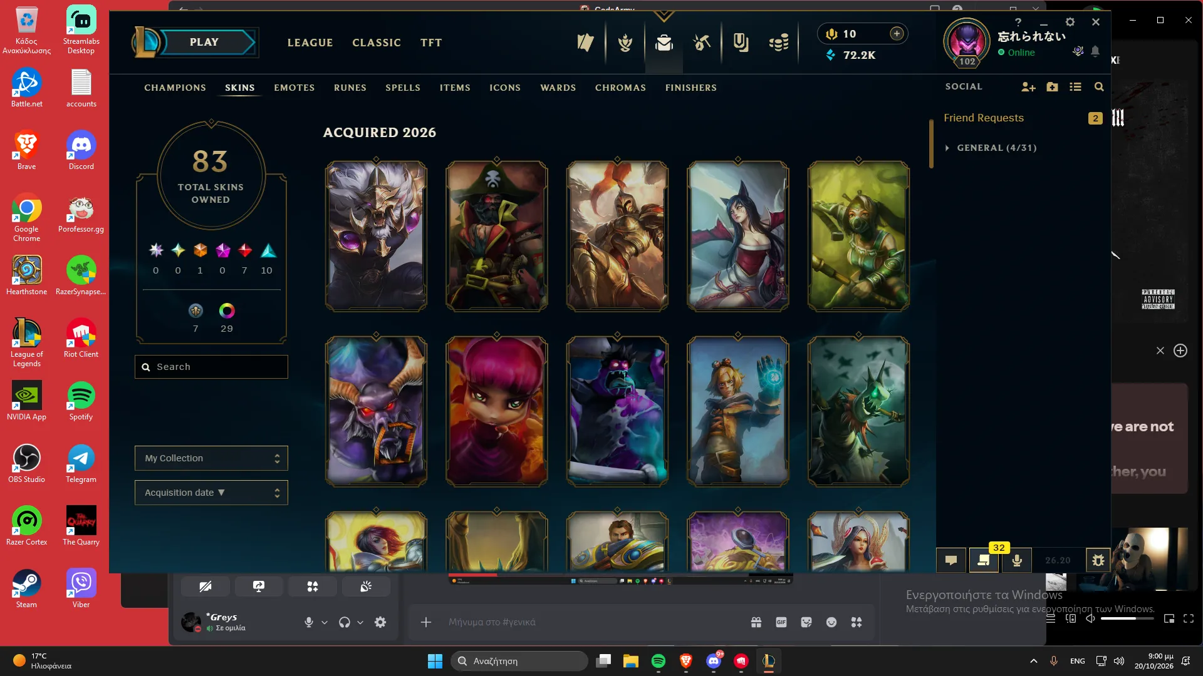The height and width of the screenshot is (676, 1203).
Task: Open League client settings gear at top
Action: 1070,22
